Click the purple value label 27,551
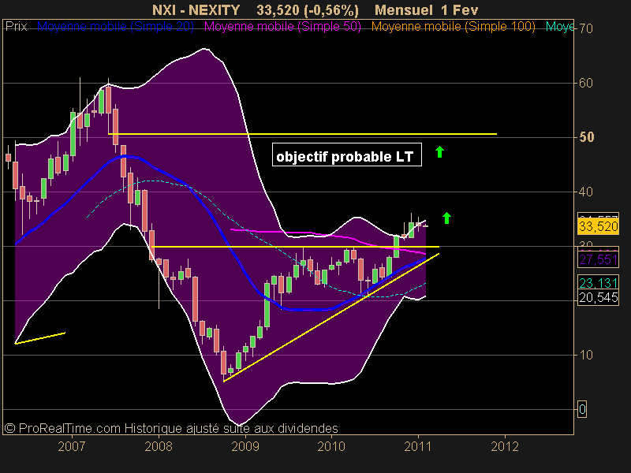631x473 pixels. point(599,259)
